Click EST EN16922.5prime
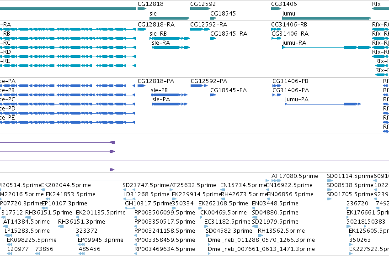 click(289, 185)
